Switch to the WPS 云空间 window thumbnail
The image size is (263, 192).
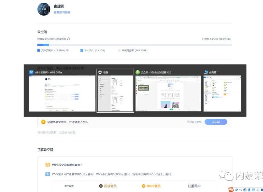62,93
